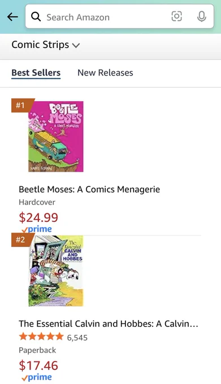Tap the magnifying glass search icon
The image size is (221, 384).
(x=36, y=16)
